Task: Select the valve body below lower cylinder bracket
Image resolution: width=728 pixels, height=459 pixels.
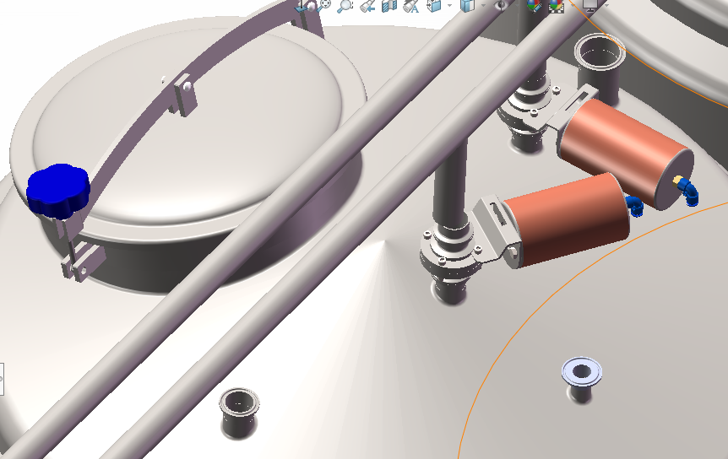Action: (450, 262)
